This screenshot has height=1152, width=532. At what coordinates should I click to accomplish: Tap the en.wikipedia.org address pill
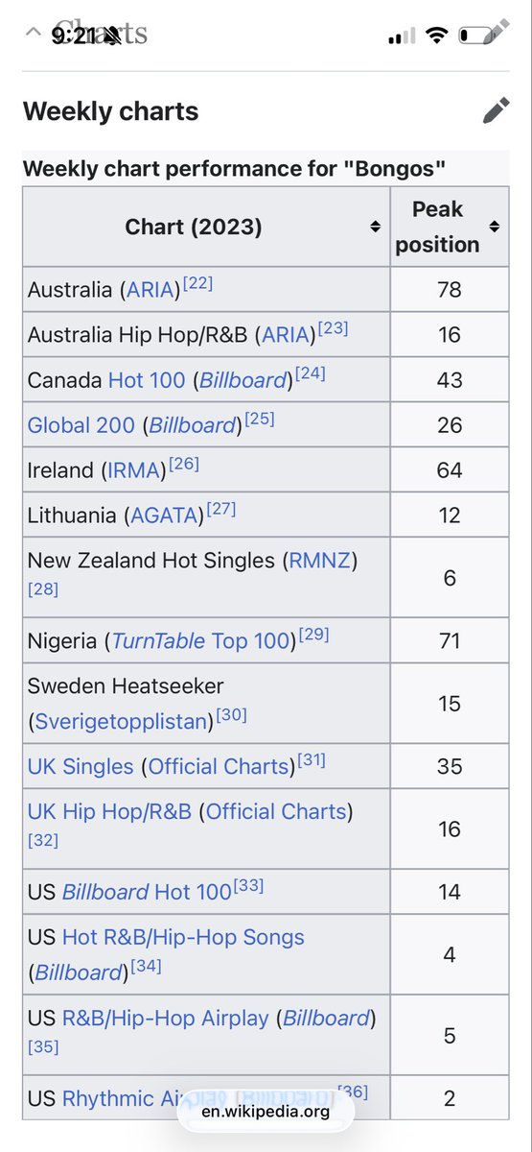point(266,1112)
